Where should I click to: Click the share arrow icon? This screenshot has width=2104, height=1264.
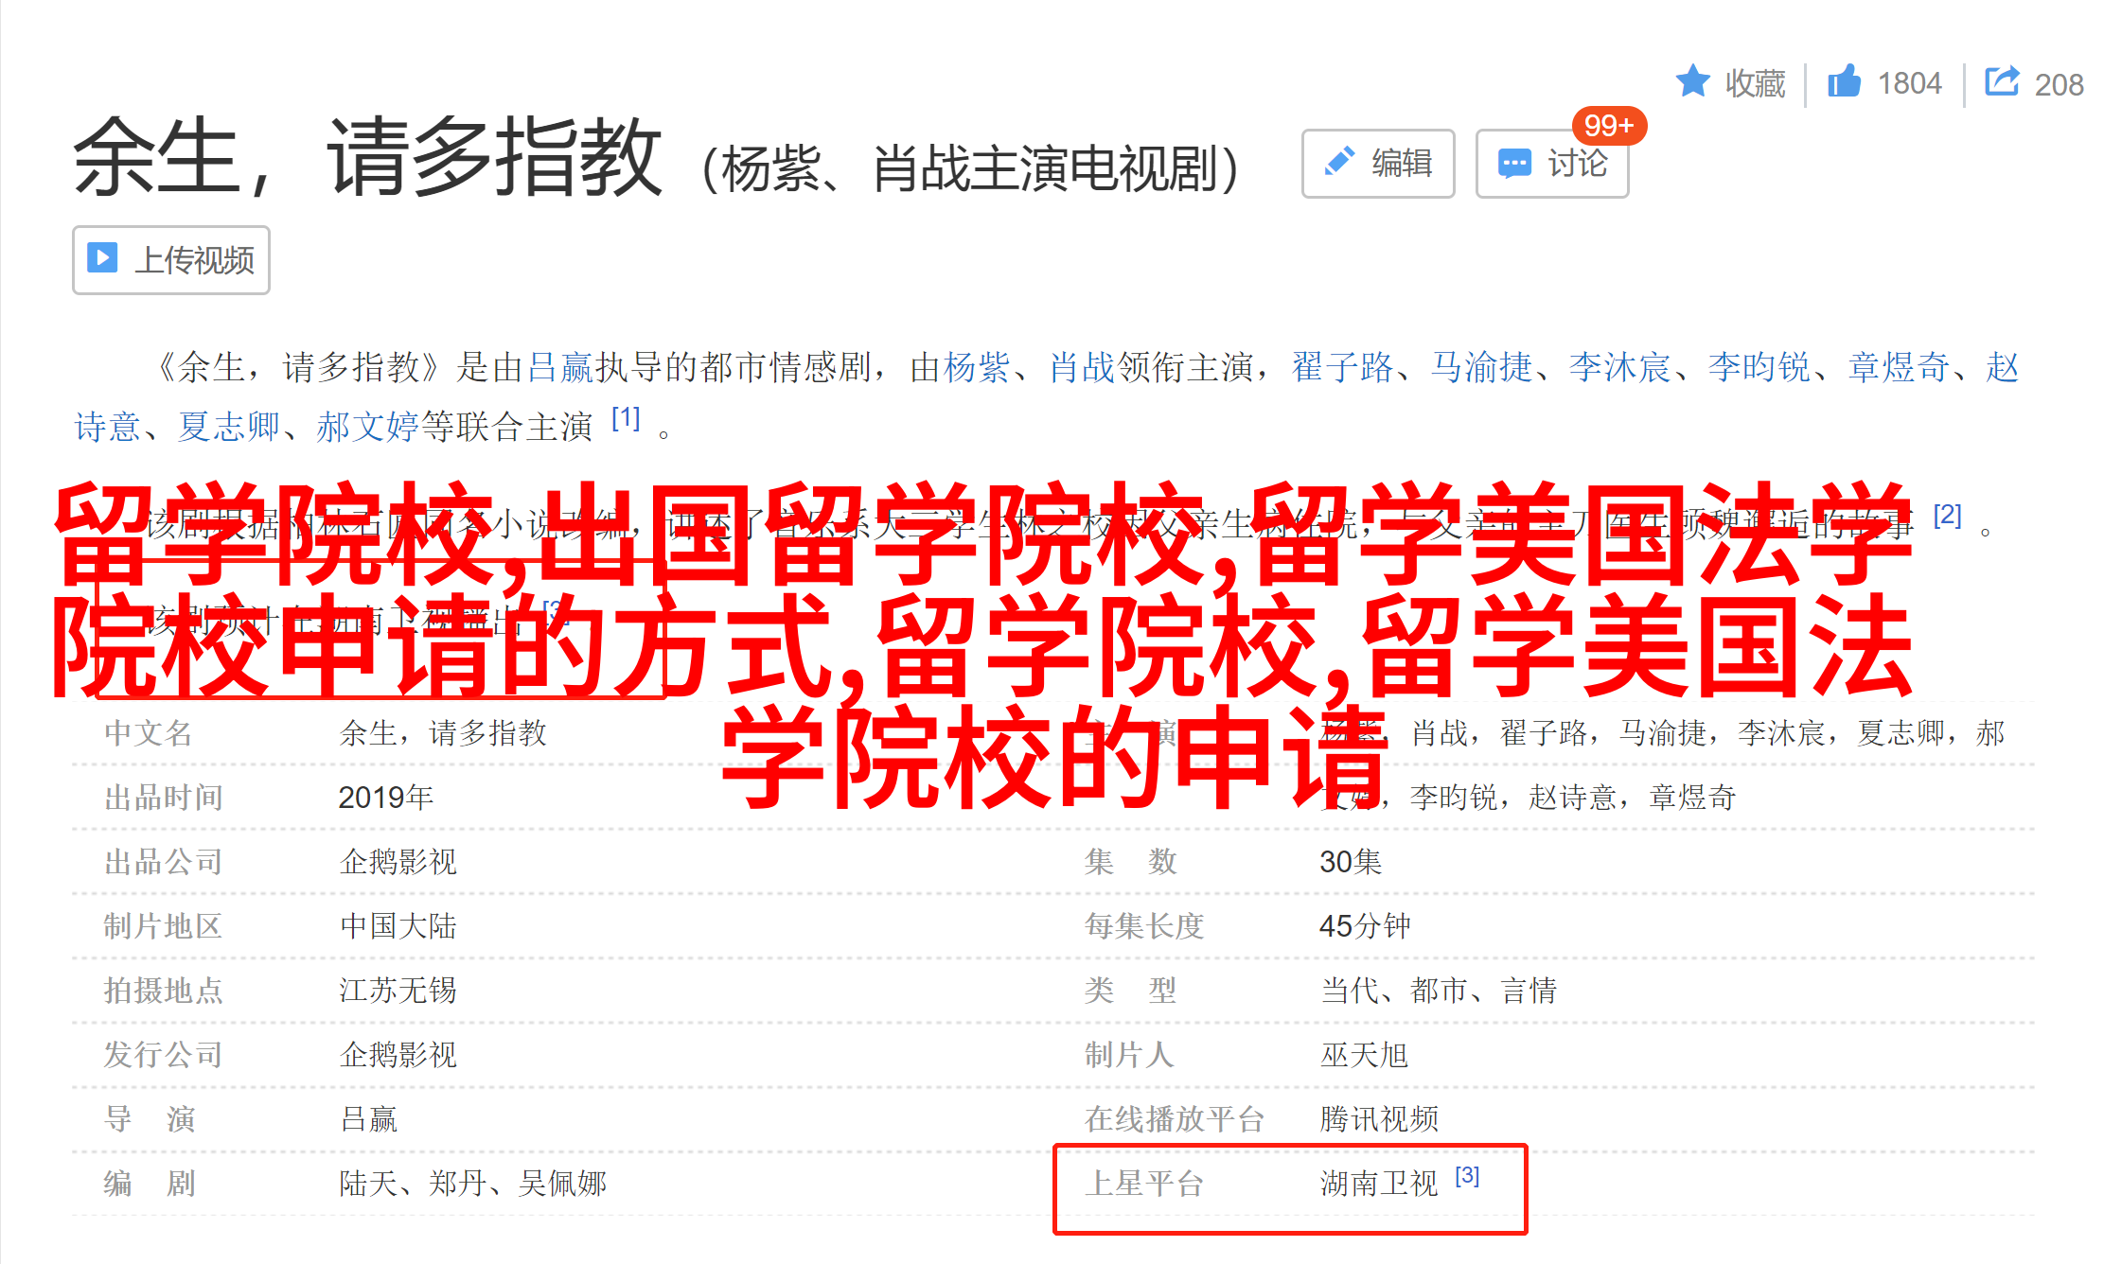[x=2002, y=81]
